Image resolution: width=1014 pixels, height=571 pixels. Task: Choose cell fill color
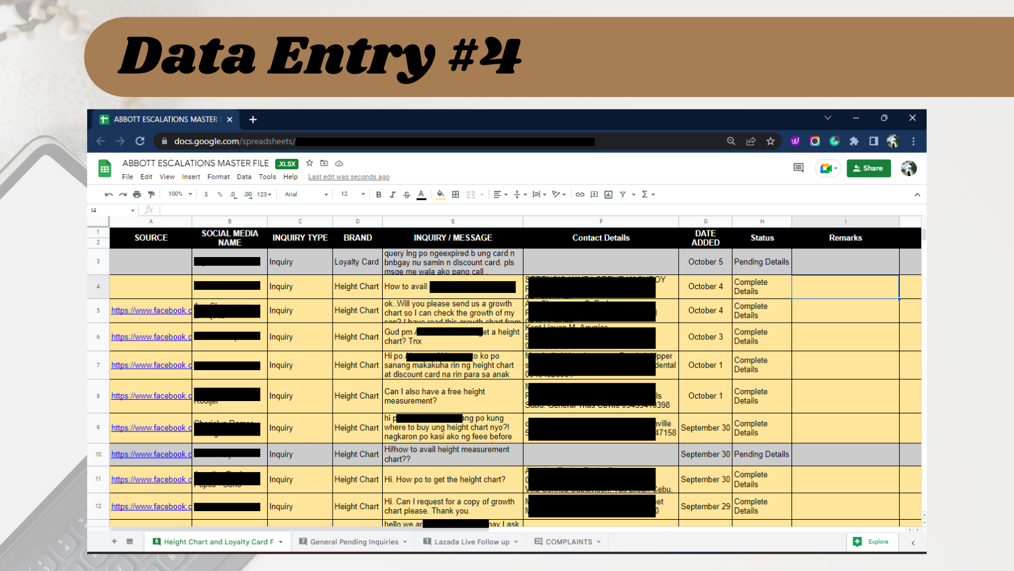point(440,195)
